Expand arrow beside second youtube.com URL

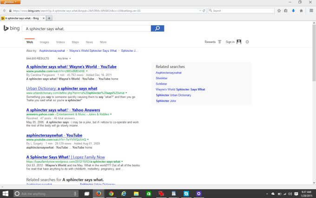[x=88, y=140]
